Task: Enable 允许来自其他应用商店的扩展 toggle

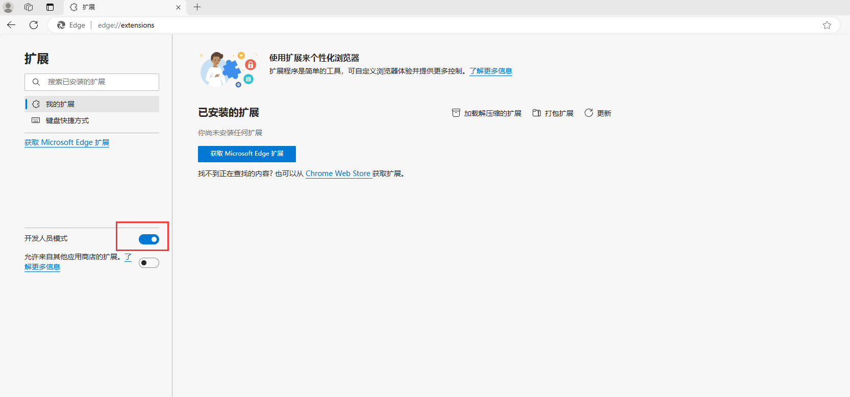Action: coord(149,263)
